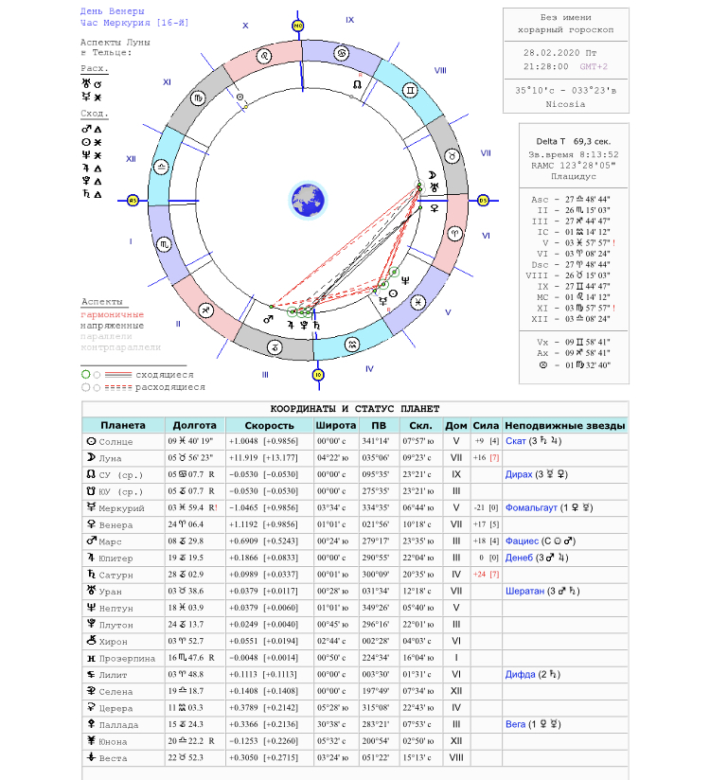Click the North Node symbol in chart

coord(357,84)
